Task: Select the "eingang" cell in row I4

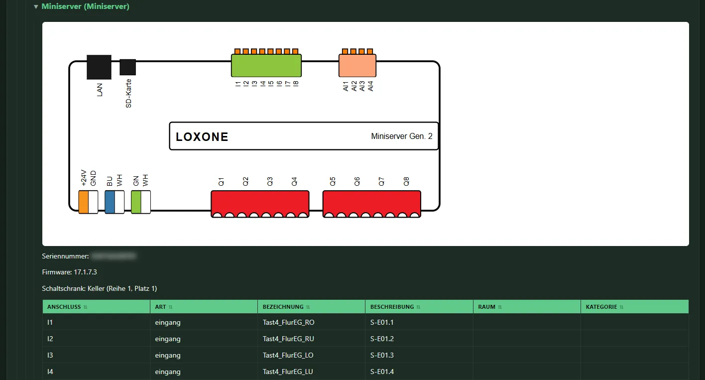Action: tap(204, 372)
